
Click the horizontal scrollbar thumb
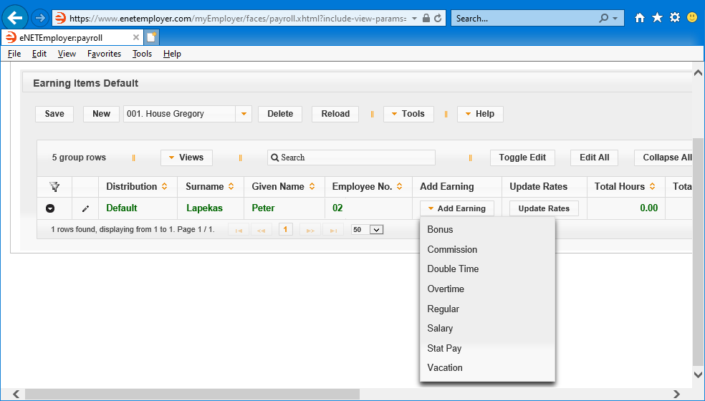[192, 394]
